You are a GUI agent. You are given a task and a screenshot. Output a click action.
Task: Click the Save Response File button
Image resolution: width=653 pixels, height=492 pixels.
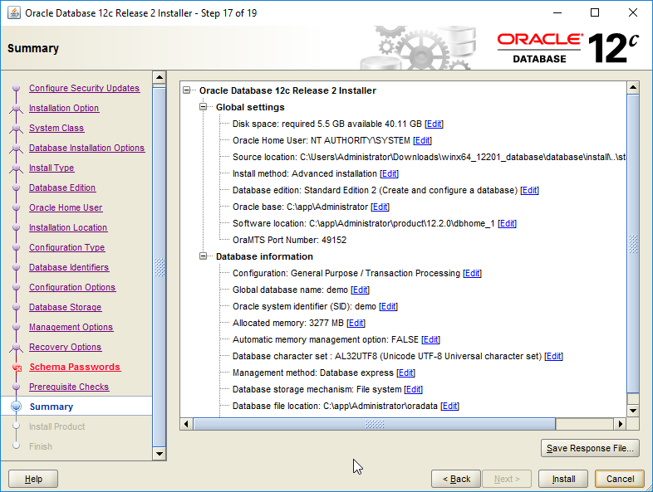coord(590,448)
